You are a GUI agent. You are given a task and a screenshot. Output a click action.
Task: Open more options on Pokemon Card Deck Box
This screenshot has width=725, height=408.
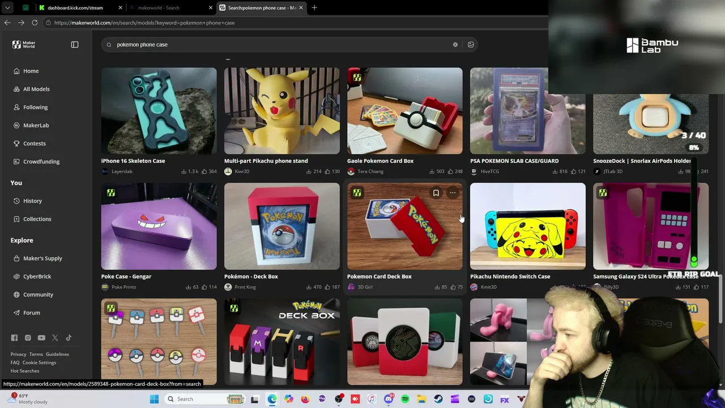pyautogui.click(x=453, y=193)
